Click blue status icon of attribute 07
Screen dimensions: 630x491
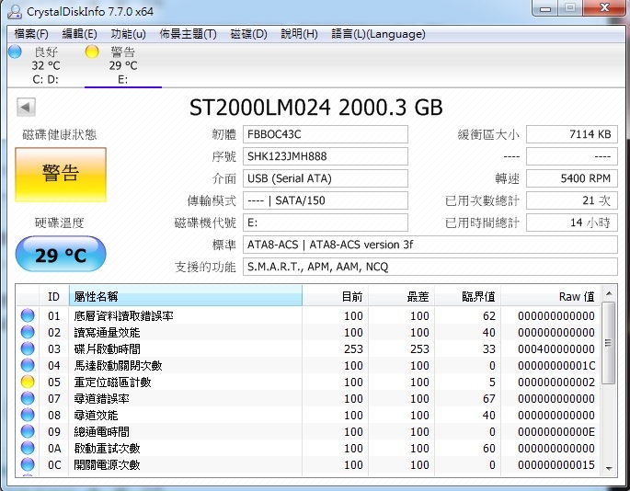tap(28, 398)
